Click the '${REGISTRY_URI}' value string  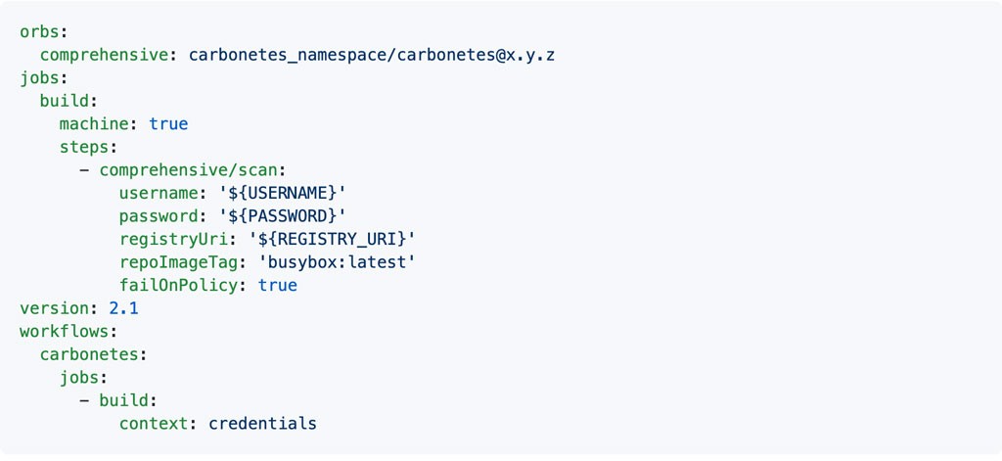click(x=332, y=239)
